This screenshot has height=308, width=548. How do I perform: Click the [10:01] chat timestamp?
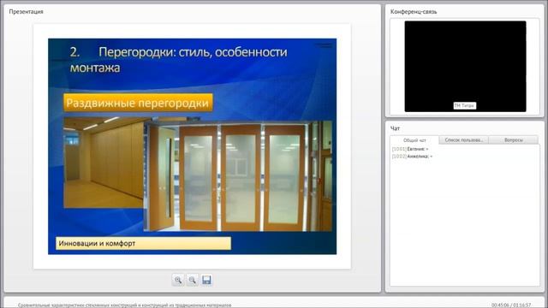399,149
